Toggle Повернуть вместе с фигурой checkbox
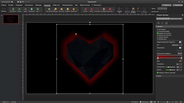Viewport: 184px width, 103px height. click(x=158, y=73)
